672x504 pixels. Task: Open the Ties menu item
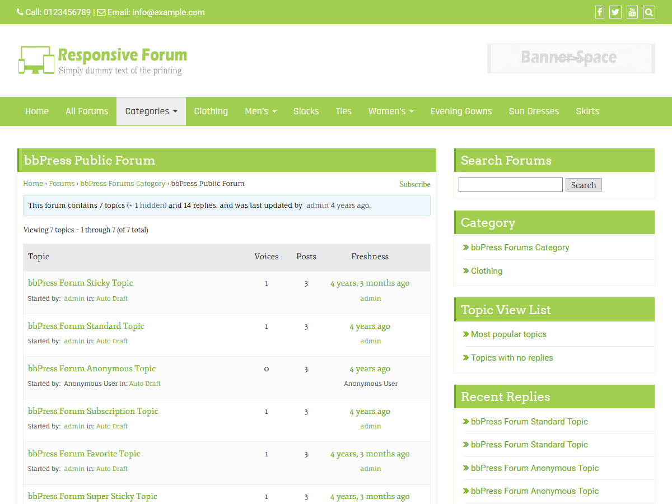tap(344, 111)
